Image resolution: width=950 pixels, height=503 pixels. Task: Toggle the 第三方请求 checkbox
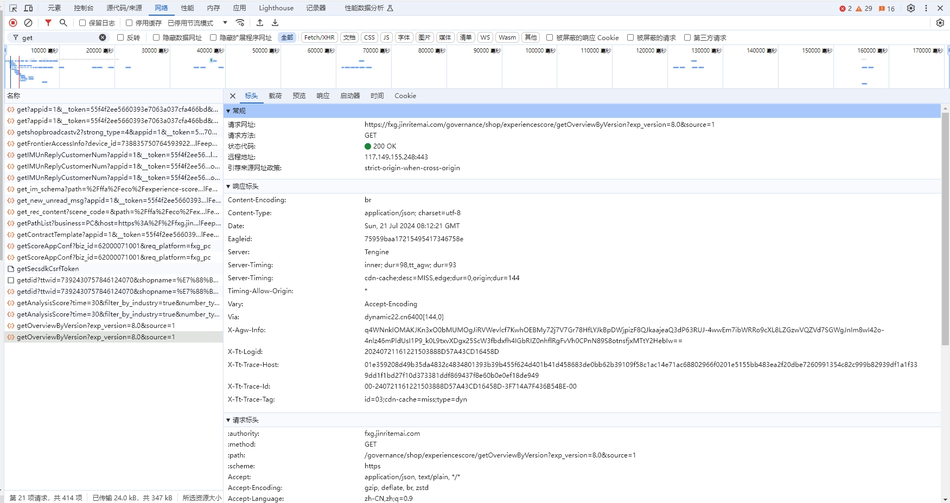click(687, 37)
